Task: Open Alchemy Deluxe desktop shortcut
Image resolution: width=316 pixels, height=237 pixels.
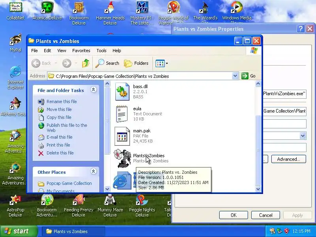Action: pos(13,107)
